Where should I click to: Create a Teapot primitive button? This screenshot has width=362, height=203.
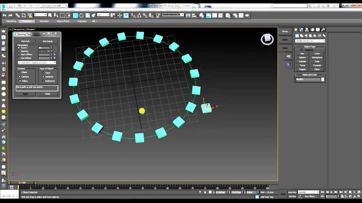pos(302,69)
